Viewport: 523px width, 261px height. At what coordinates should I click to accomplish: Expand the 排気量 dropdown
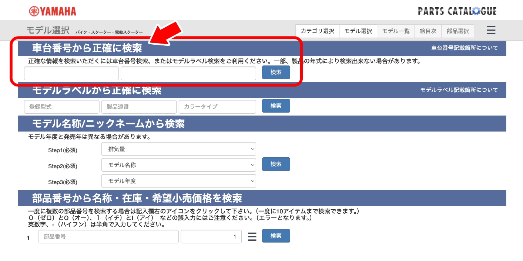[x=178, y=149]
